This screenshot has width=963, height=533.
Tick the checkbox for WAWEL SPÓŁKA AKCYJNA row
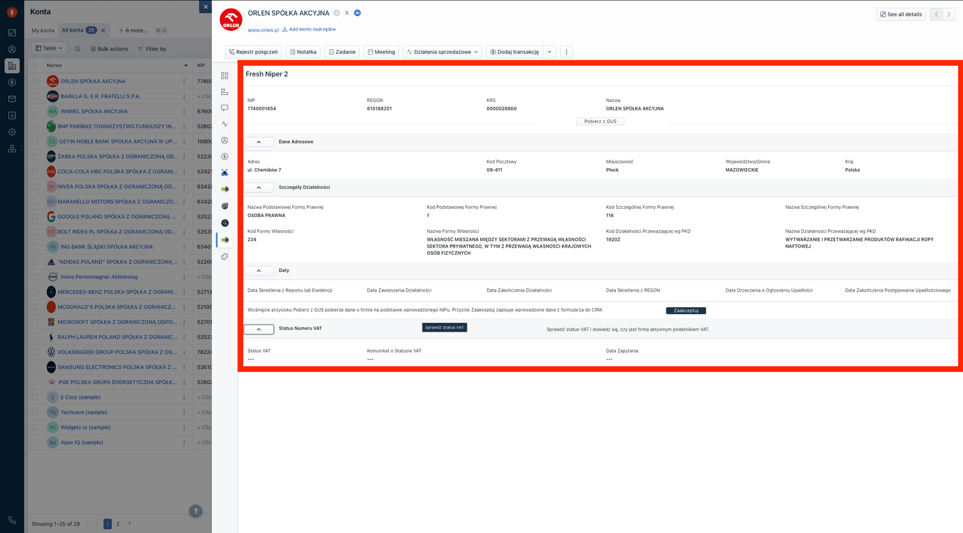35,111
